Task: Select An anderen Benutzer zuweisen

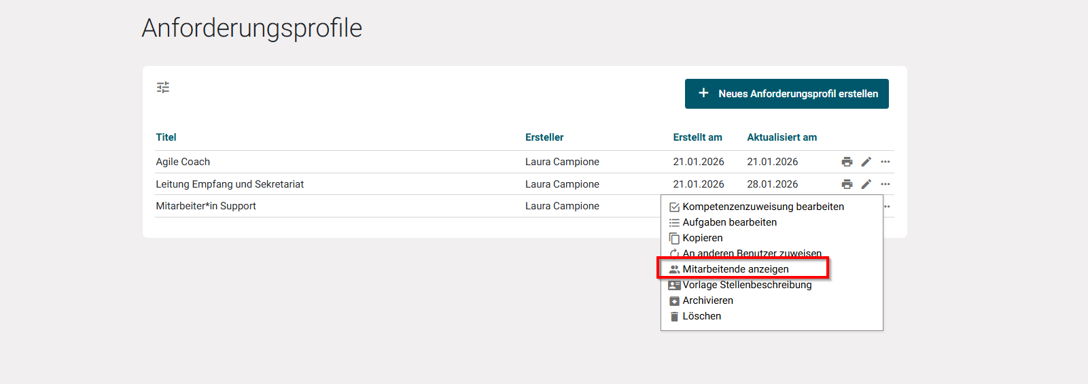Action: 752,254
